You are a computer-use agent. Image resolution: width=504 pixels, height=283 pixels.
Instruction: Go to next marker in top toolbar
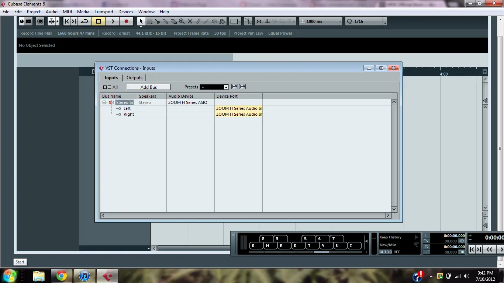[74, 21]
